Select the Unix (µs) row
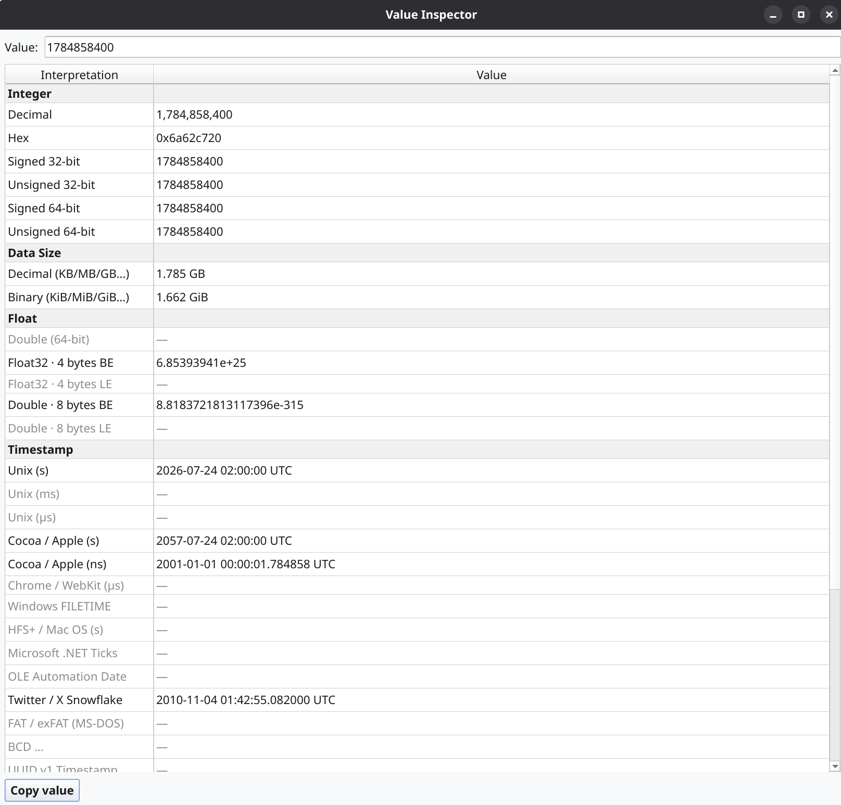841x805 pixels. pos(417,517)
